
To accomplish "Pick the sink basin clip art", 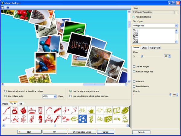I will coord(32,110).
